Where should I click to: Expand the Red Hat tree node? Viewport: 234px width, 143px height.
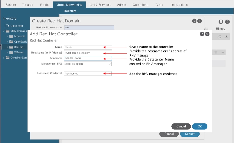coord(7,47)
